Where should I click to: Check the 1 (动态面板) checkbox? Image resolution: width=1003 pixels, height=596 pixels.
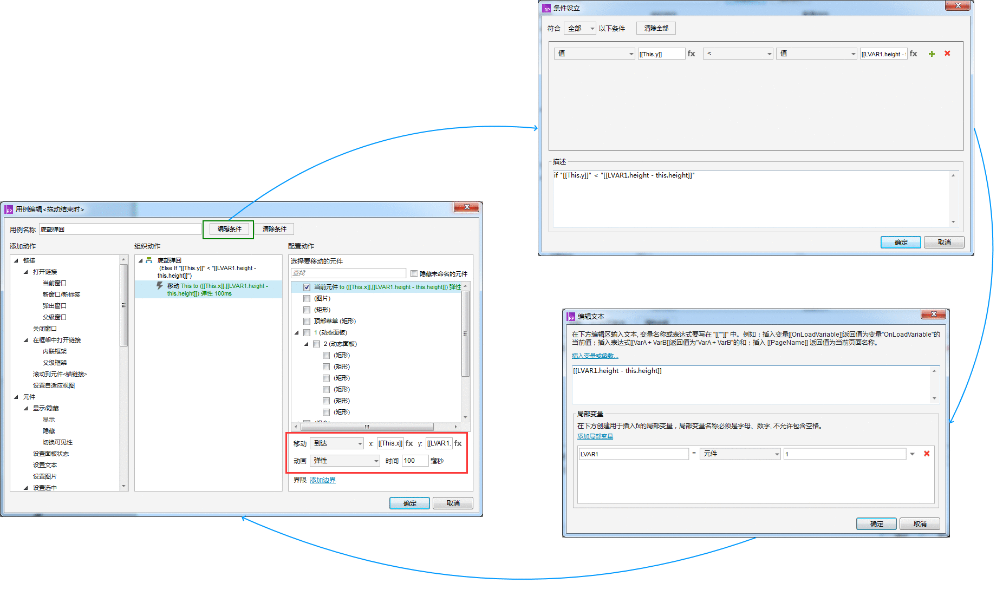click(x=307, y=332)
